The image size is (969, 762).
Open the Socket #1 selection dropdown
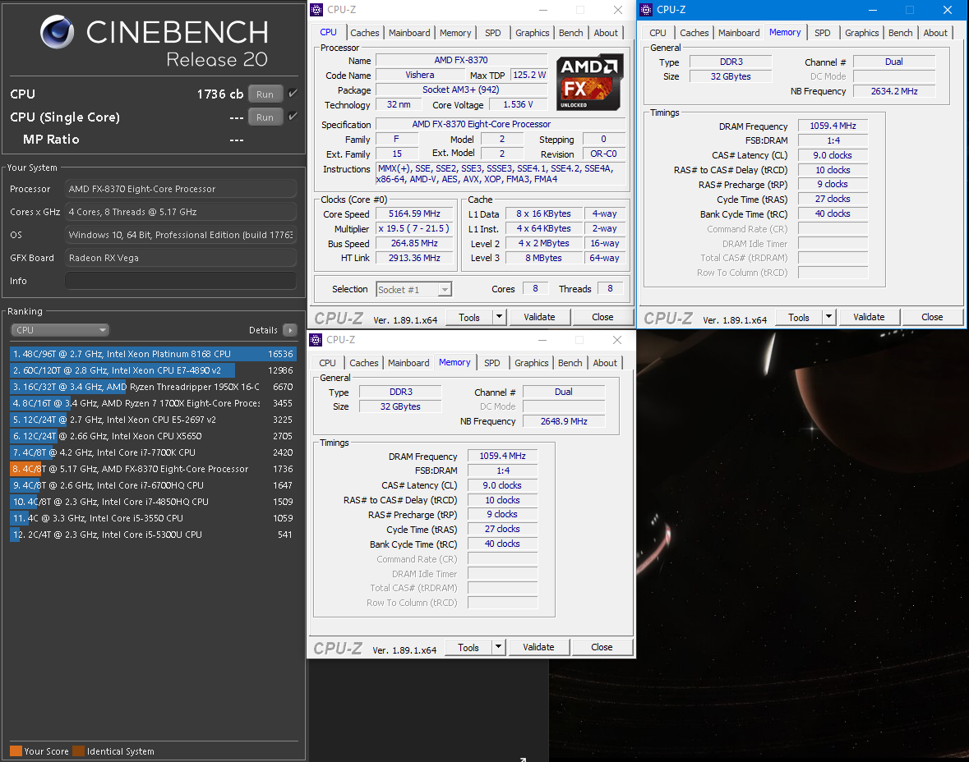pyautogui.click(x=414, y=289)
